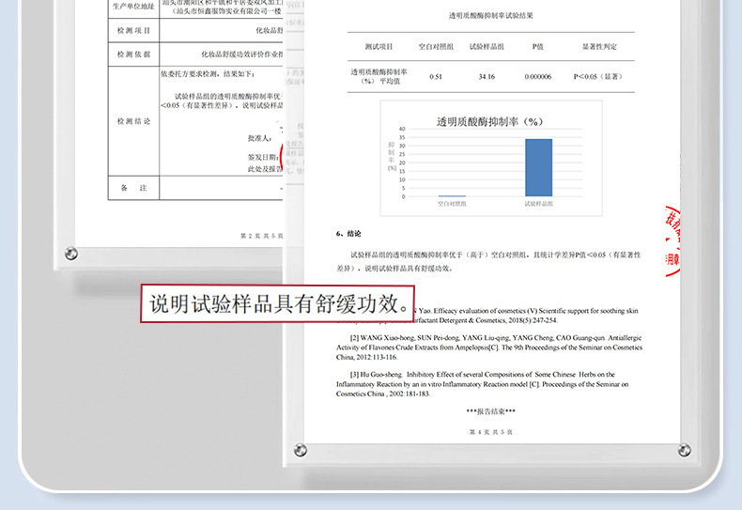Screen dimensions: 742x510
Task: Click the P value 0.000006 cell
Action: 537,77
